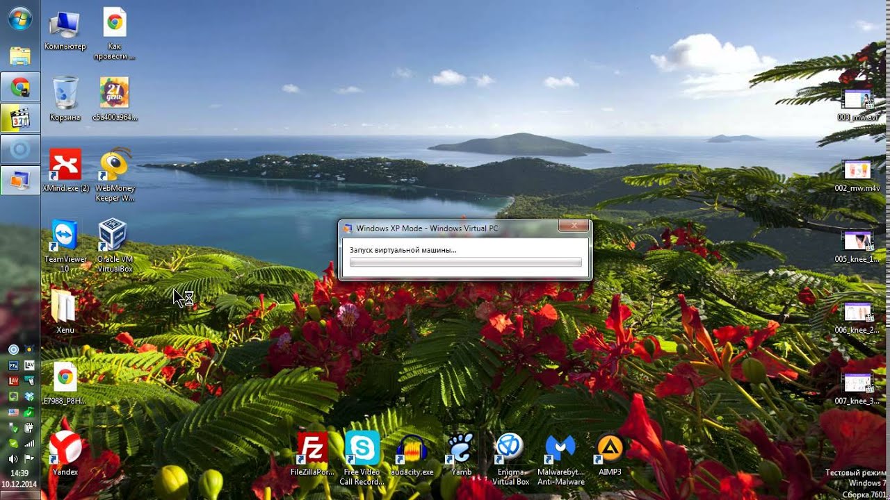Open the network signal bars tray icon

[x=29, y=443]
